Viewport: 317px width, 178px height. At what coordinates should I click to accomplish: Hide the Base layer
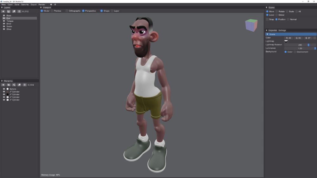pyautogui.click(x=4, y=15)
